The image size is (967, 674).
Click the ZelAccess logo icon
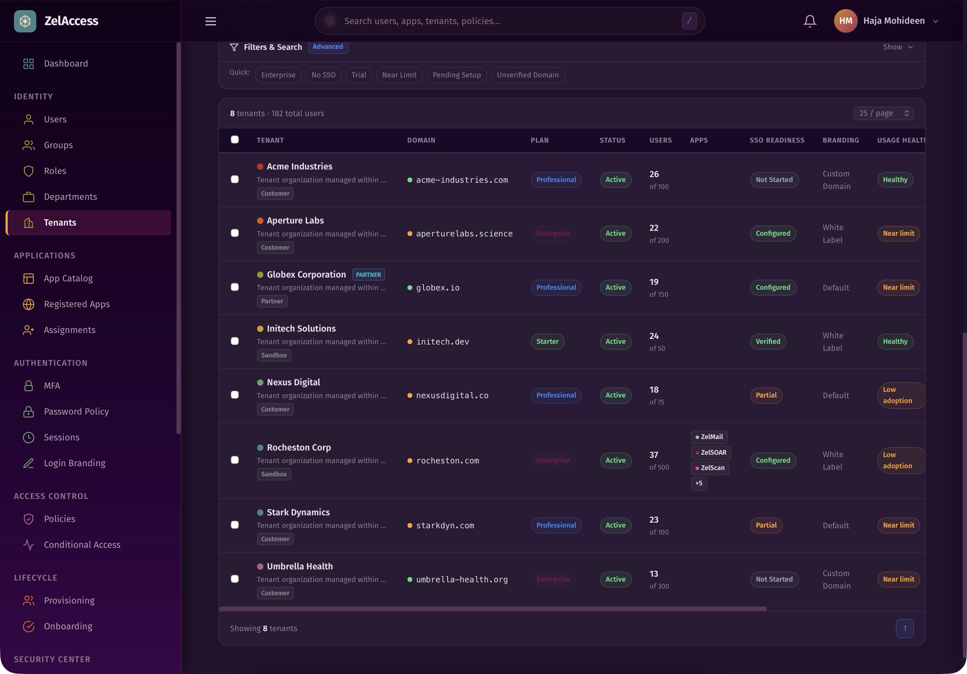tap(25, 21)
